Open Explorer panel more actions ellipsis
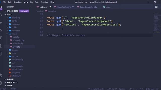 click(31, 7)
